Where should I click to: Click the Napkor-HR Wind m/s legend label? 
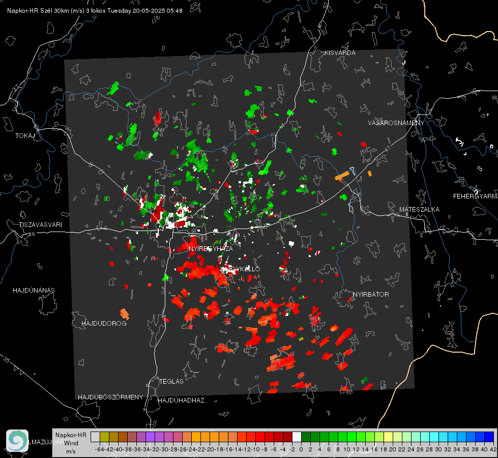tap(71, 443)
